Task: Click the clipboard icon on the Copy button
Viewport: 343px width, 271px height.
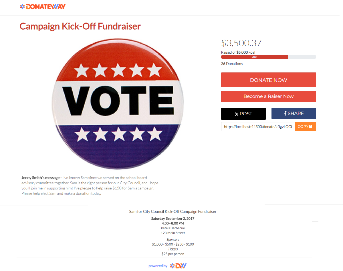Action: (x=311, y=127)
